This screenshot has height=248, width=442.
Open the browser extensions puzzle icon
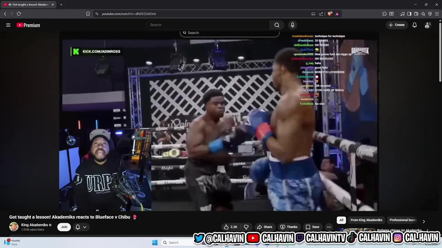384,14
